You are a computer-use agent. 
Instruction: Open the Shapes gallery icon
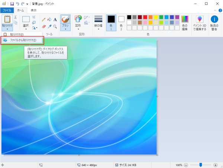point(78,19)
